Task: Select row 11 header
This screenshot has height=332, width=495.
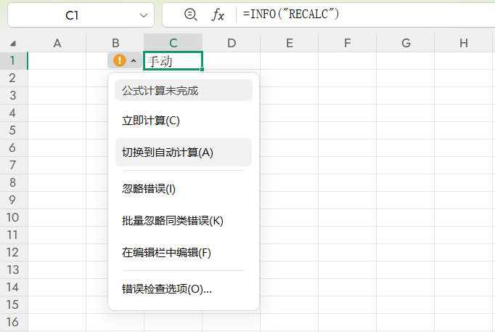Action: click(x=14, y=235)
